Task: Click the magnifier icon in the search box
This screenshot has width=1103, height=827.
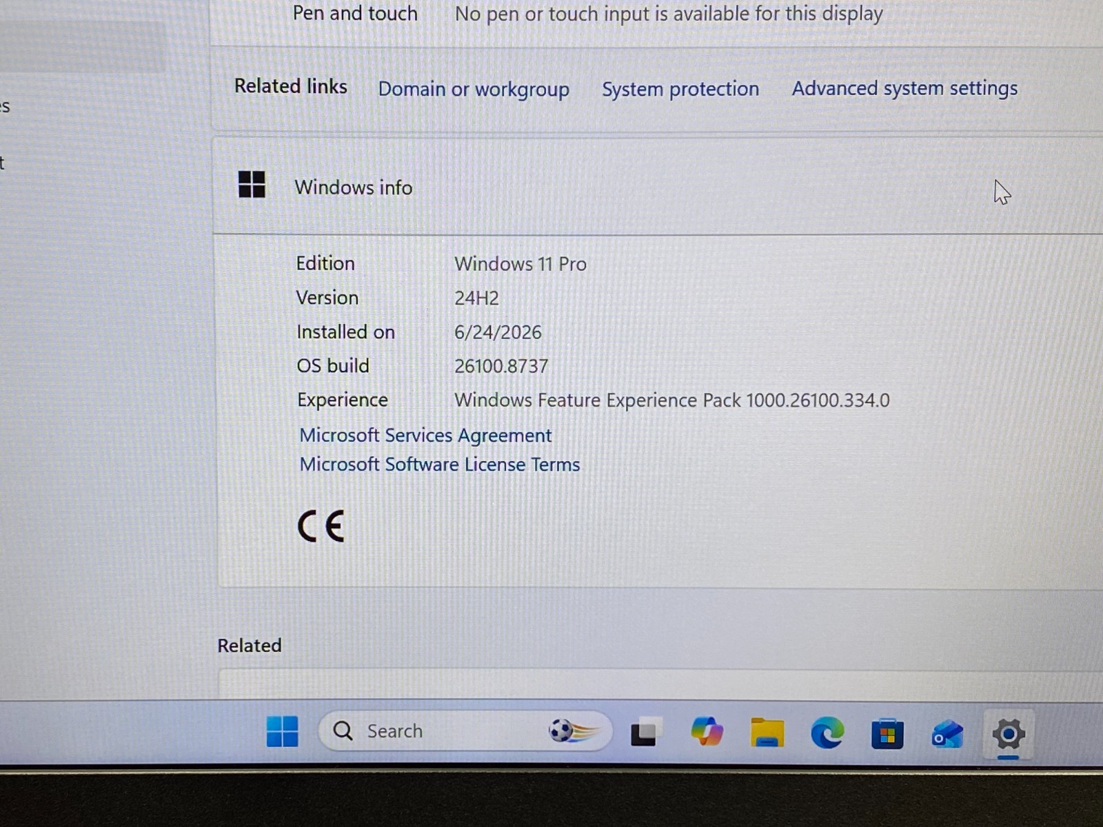Action: click(x=343, y=731)
